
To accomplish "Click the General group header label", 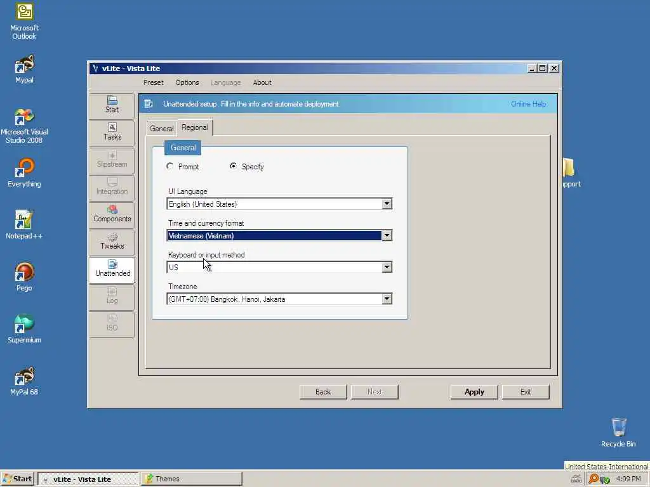I will 183,147.
